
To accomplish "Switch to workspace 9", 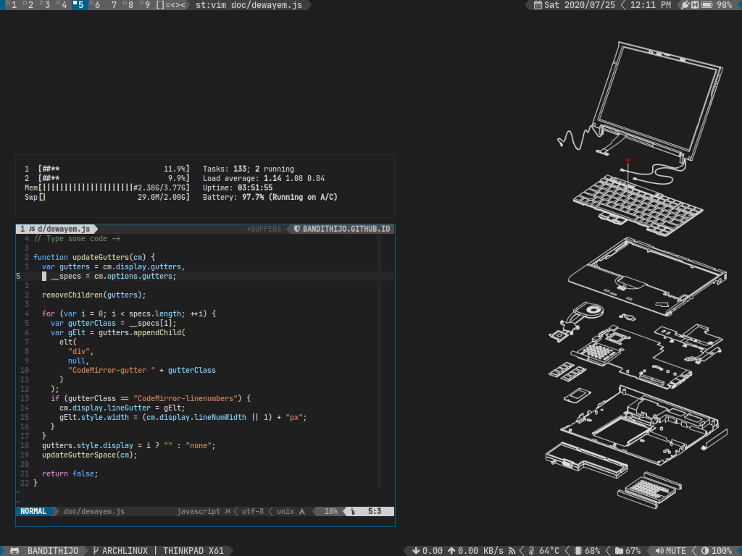I will point(146,5).
